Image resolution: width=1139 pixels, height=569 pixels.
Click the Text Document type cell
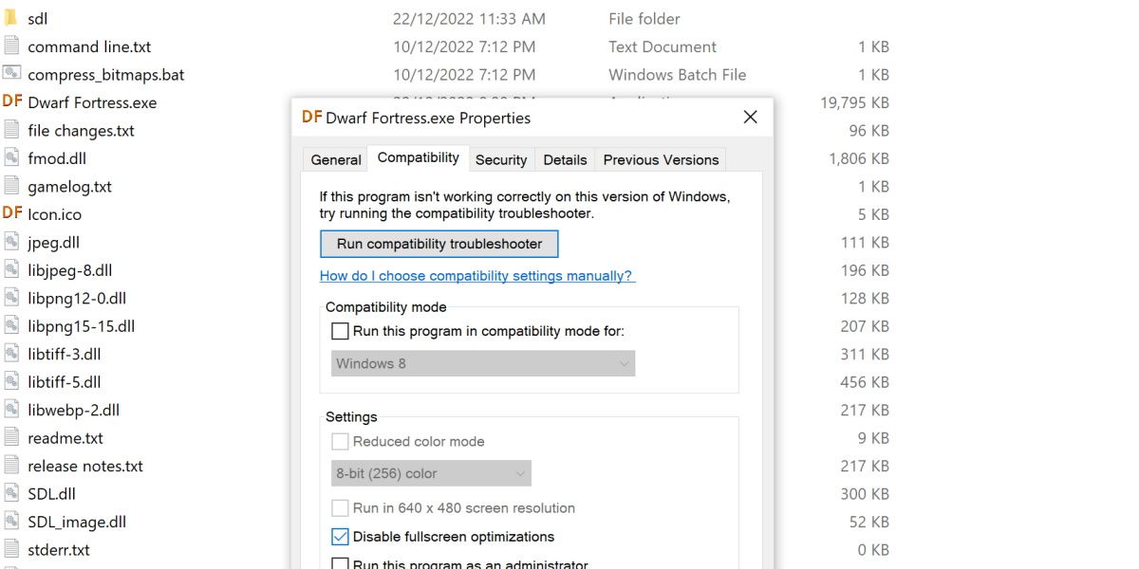click(x=663, y=46)
